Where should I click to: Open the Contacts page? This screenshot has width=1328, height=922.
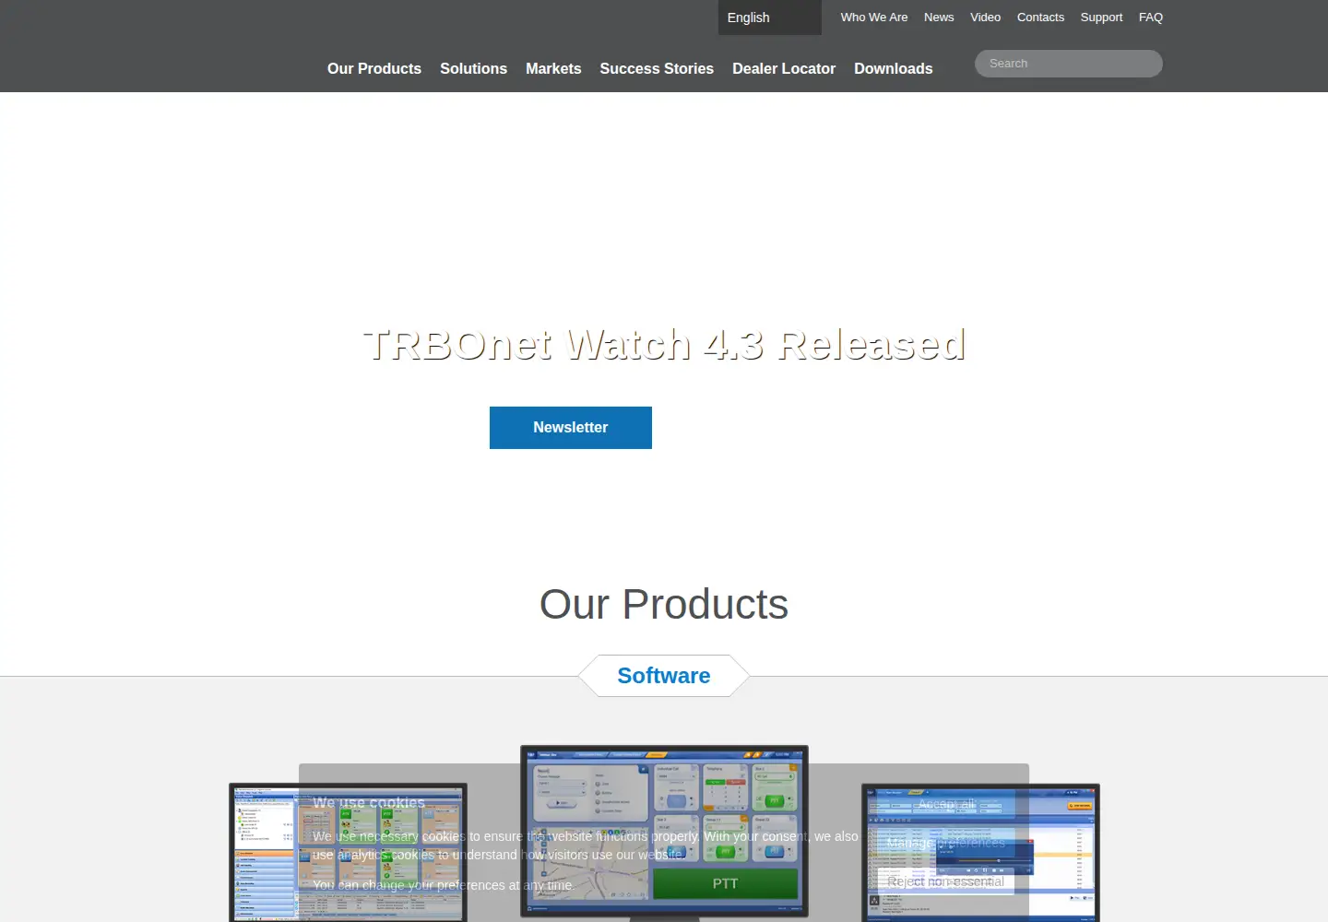click(1040, 18)
